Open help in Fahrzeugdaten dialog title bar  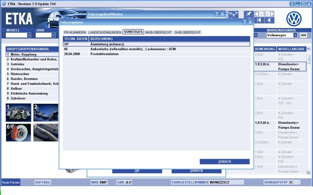[245, 22]
